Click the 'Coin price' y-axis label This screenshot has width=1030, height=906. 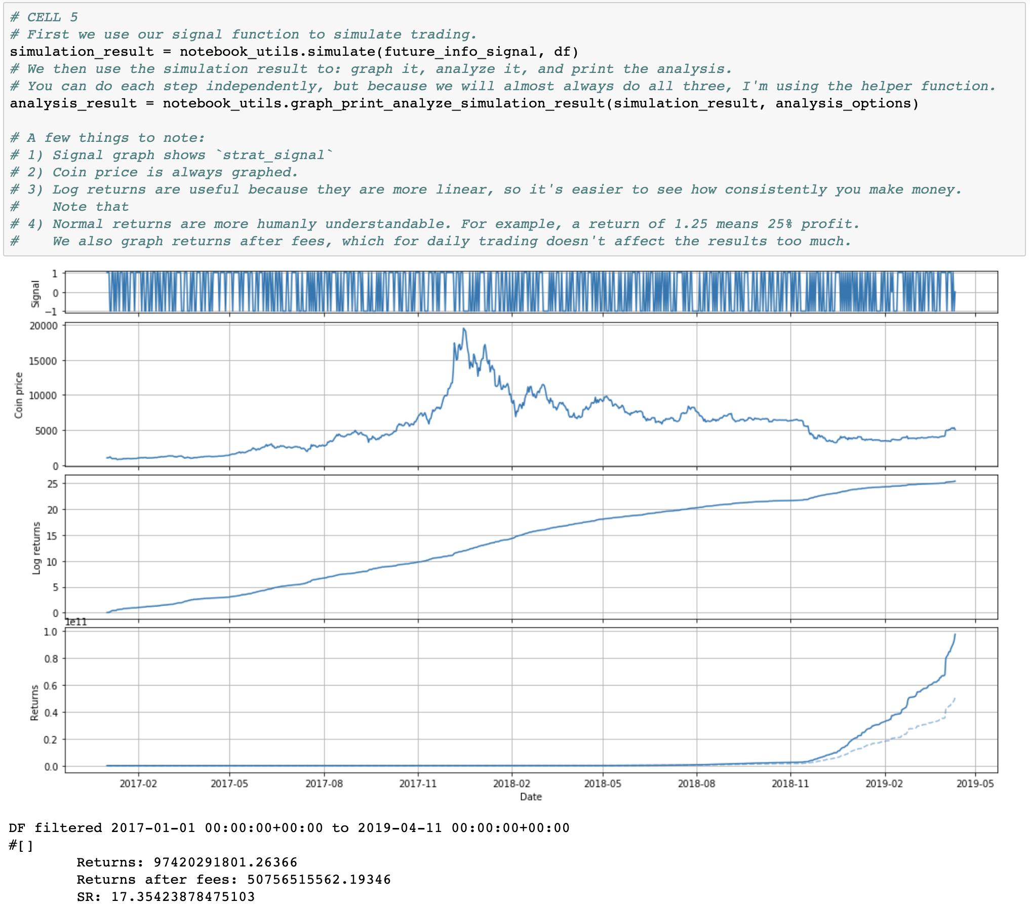tap(19, 395)
